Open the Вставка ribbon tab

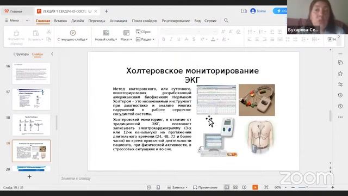point(60,21)
